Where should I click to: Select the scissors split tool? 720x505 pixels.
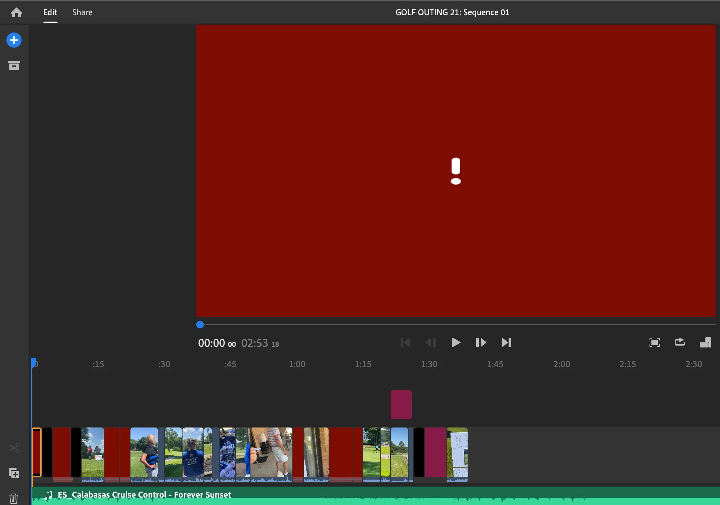coord(14,448)
